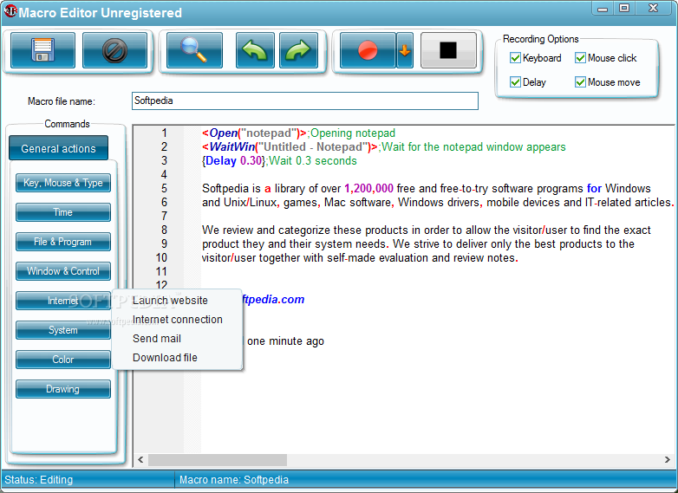Select Download file menu entry
This screenshot has height=493, width=678.
pyautogui.click(x=165, y=357)
